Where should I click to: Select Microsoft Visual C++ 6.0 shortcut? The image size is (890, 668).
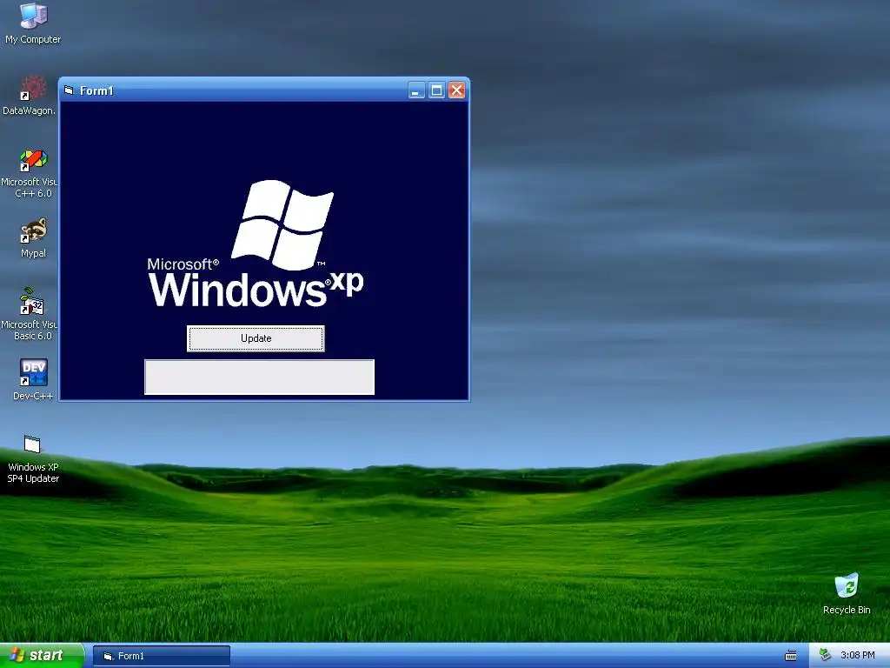click(30, 173)
